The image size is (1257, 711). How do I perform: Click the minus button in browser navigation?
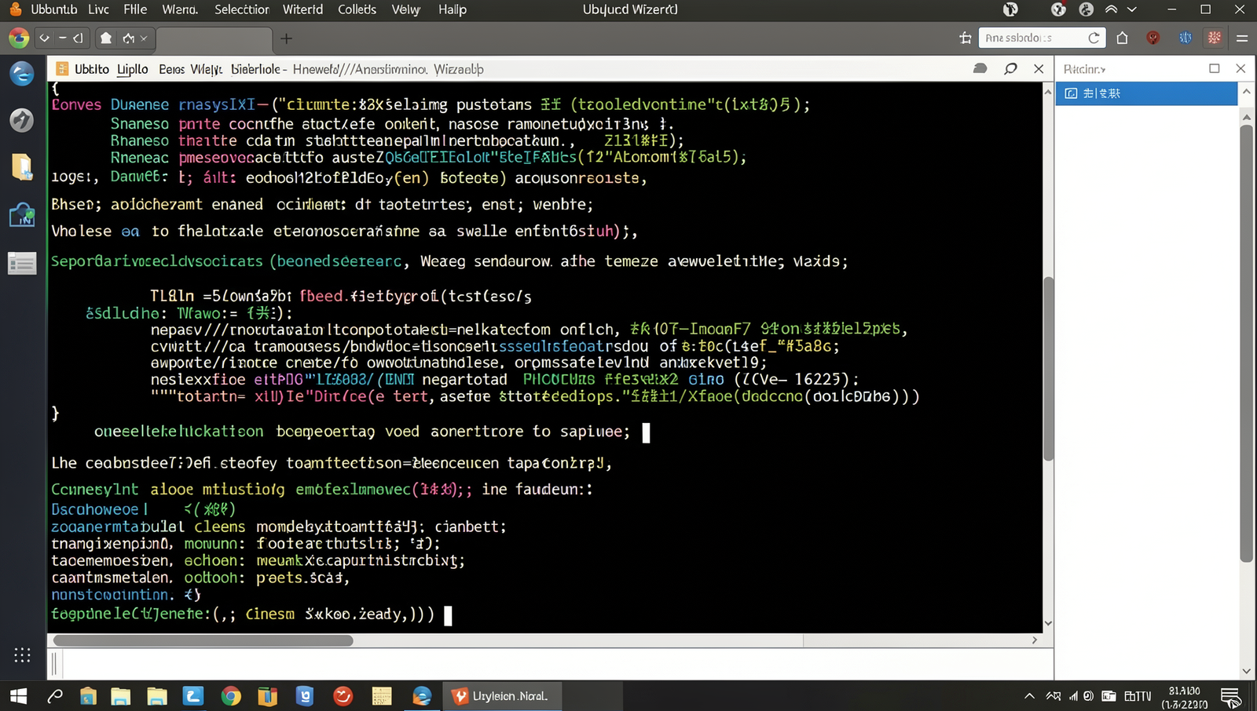(62, 38)
